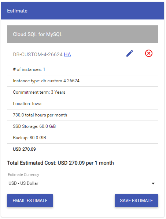Open the HA link
This screenshot has width=166, height=219.
67,54
